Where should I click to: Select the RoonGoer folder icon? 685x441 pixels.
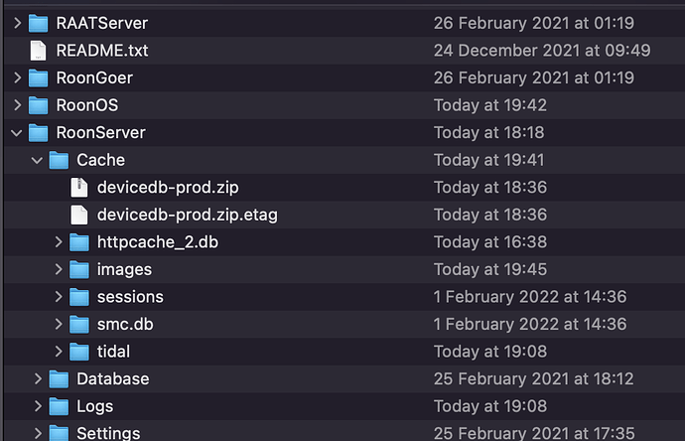38,78
